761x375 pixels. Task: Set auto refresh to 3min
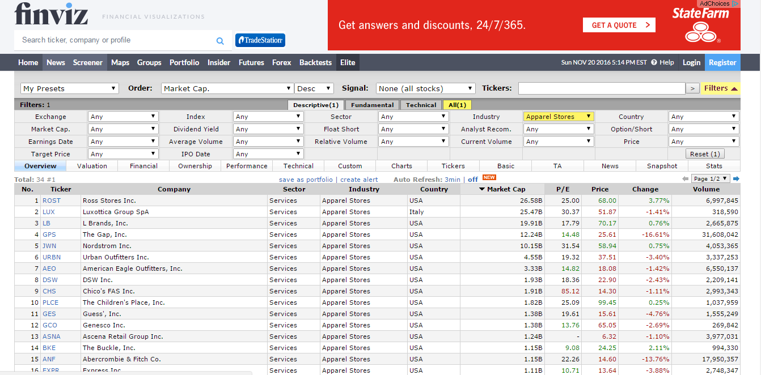pos(452,180)
